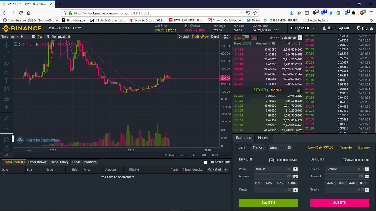Toggle auto scale on chart
The height and width of the screenshot is (211, 376).
coord(215,155)
